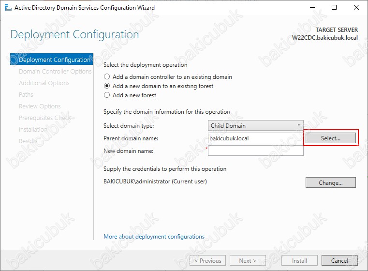Select Prerequisites Check step in sidebar

45,118
